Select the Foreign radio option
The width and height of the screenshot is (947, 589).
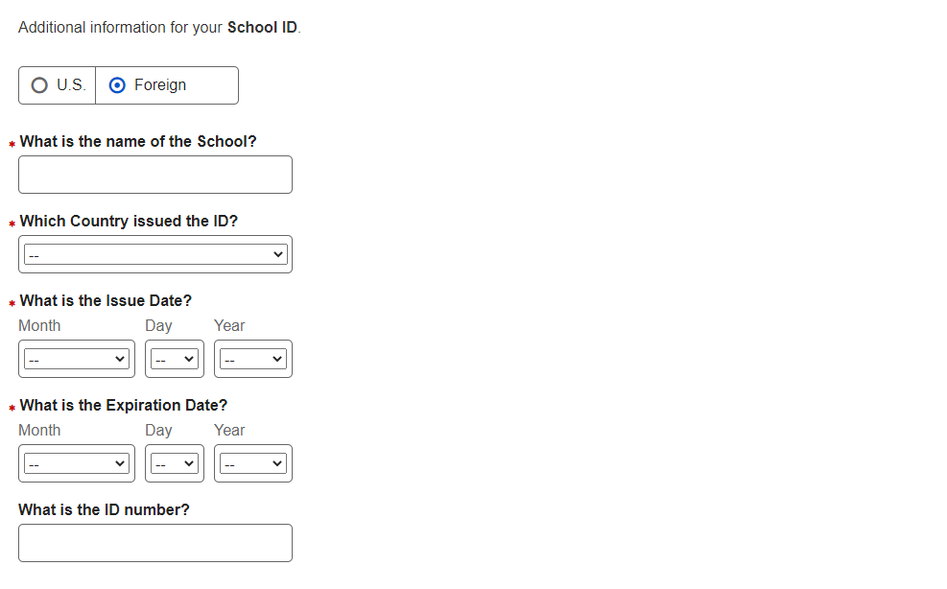pyautogui.click(x=118, y=85)
